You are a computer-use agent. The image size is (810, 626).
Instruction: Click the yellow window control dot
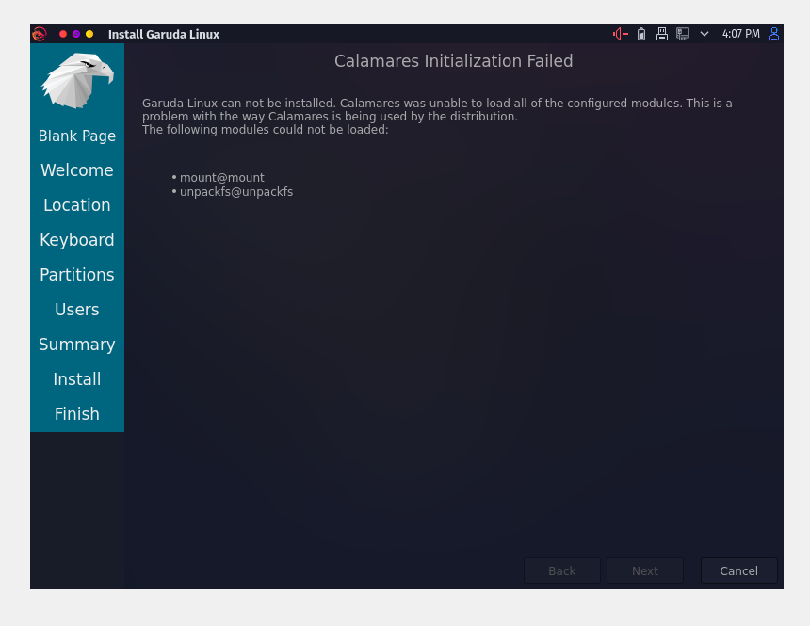point(89,34)
